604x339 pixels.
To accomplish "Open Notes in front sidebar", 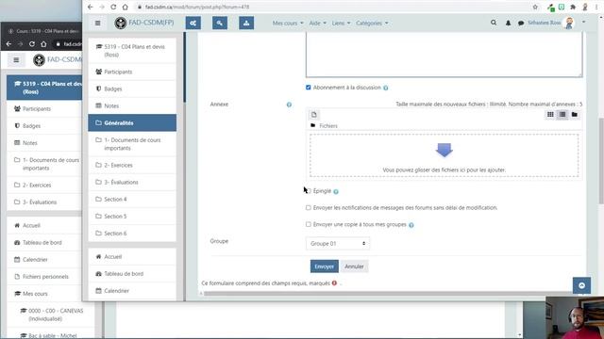I will click(132, 105).
